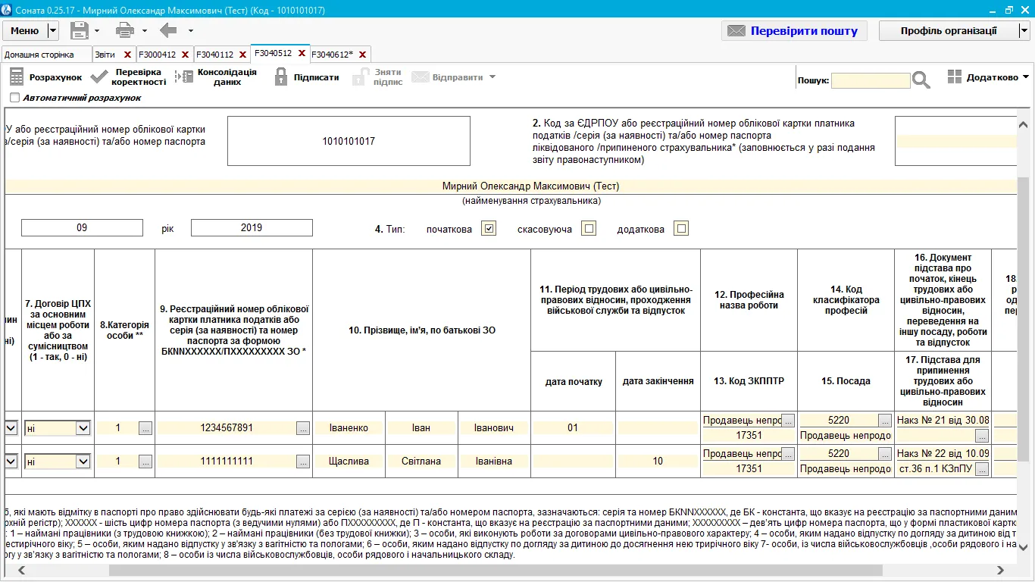Screen dimensions: 1035x582
Task: Open category lookup button in Іваненко row
Action: pos(145,428)
